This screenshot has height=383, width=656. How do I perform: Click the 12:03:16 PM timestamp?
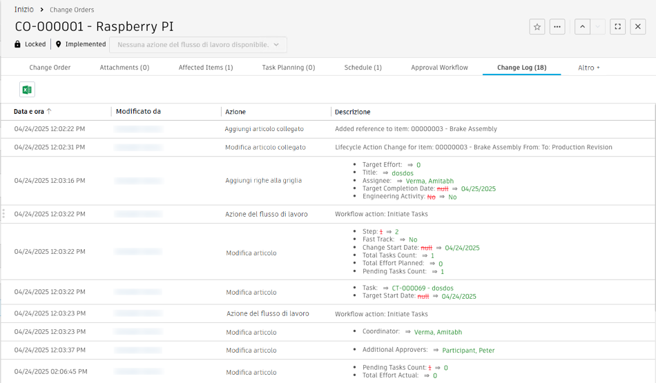[x=50, y=181]
